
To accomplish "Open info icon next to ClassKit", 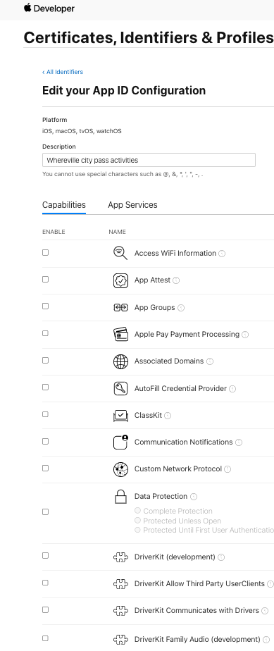I will coord(168,415).
